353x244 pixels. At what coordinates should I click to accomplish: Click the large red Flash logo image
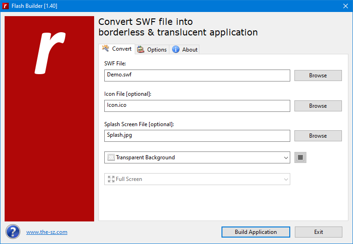tap(49, 119)
